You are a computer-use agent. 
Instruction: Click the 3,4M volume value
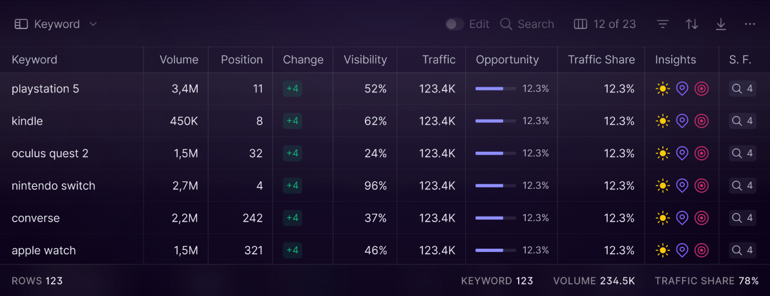(185, 89)
